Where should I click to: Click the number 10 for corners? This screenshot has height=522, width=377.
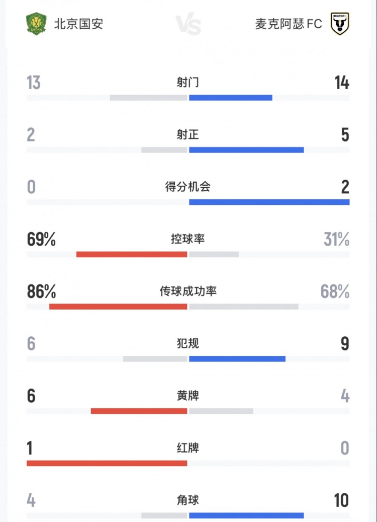341,500
